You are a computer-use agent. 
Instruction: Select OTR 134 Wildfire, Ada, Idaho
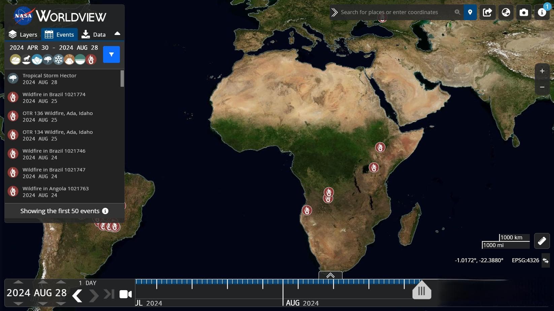(63, 135)
